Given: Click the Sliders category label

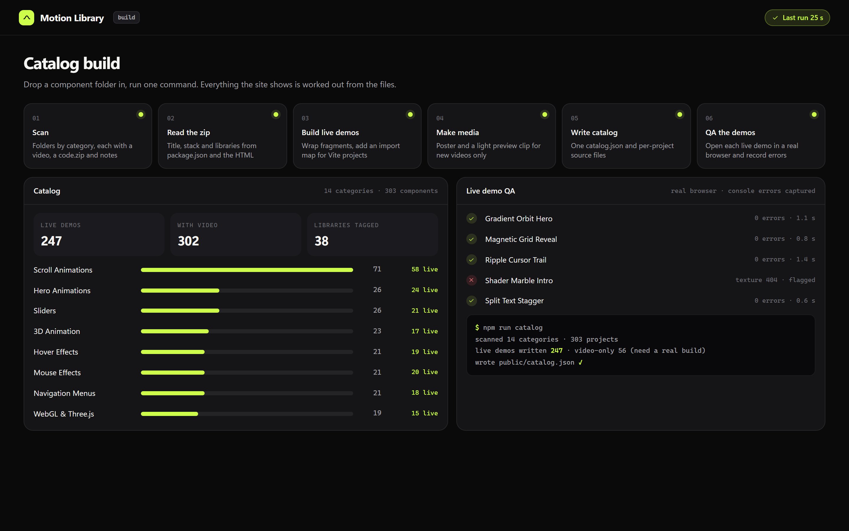Looking at the screenshot, I should coord(45,311).
